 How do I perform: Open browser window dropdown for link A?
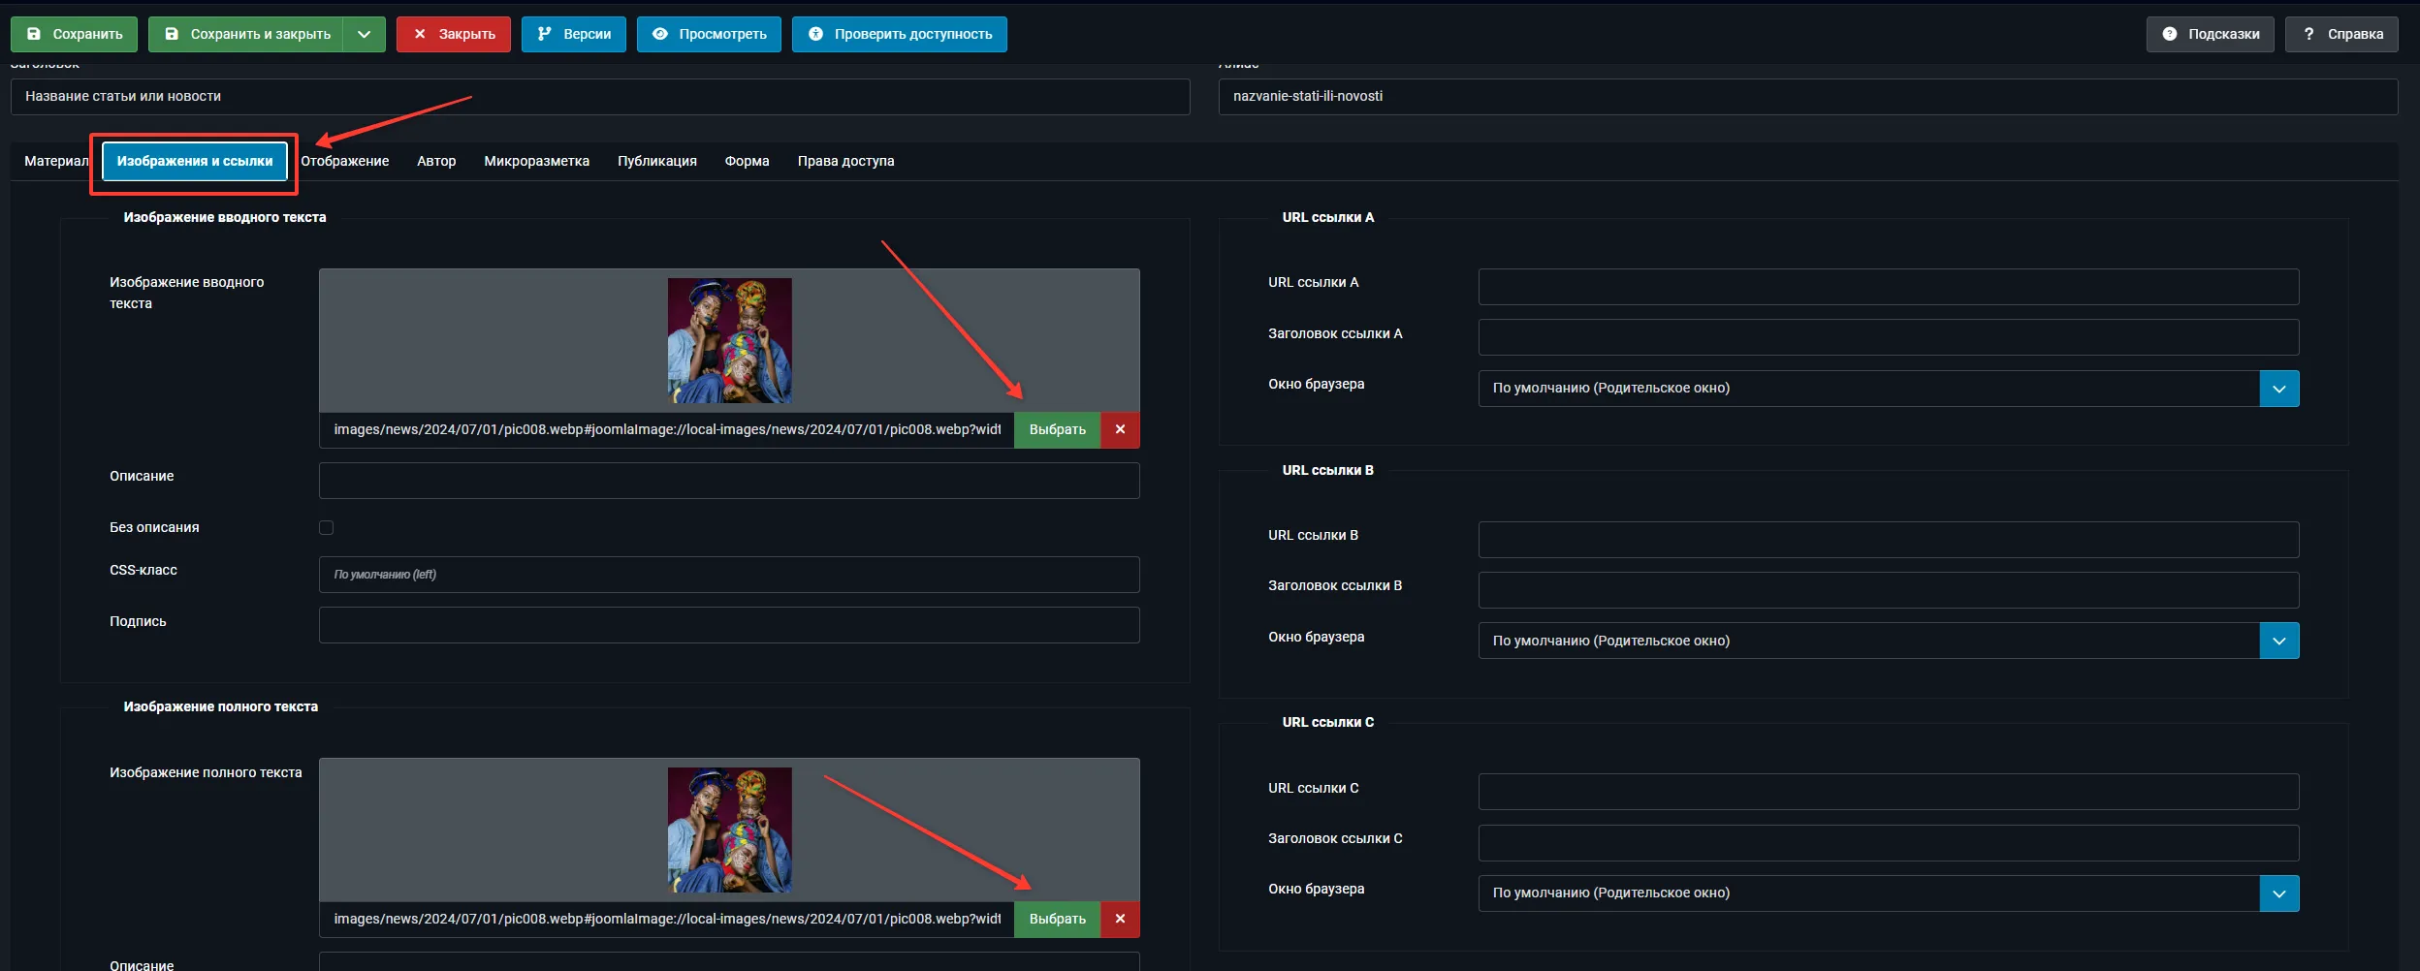tap(2278, 389)
